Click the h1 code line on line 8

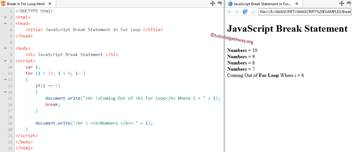[x=71, y=55]
